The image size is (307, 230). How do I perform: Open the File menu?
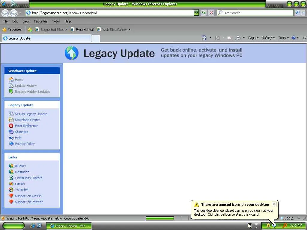click(x=5, y=21)
